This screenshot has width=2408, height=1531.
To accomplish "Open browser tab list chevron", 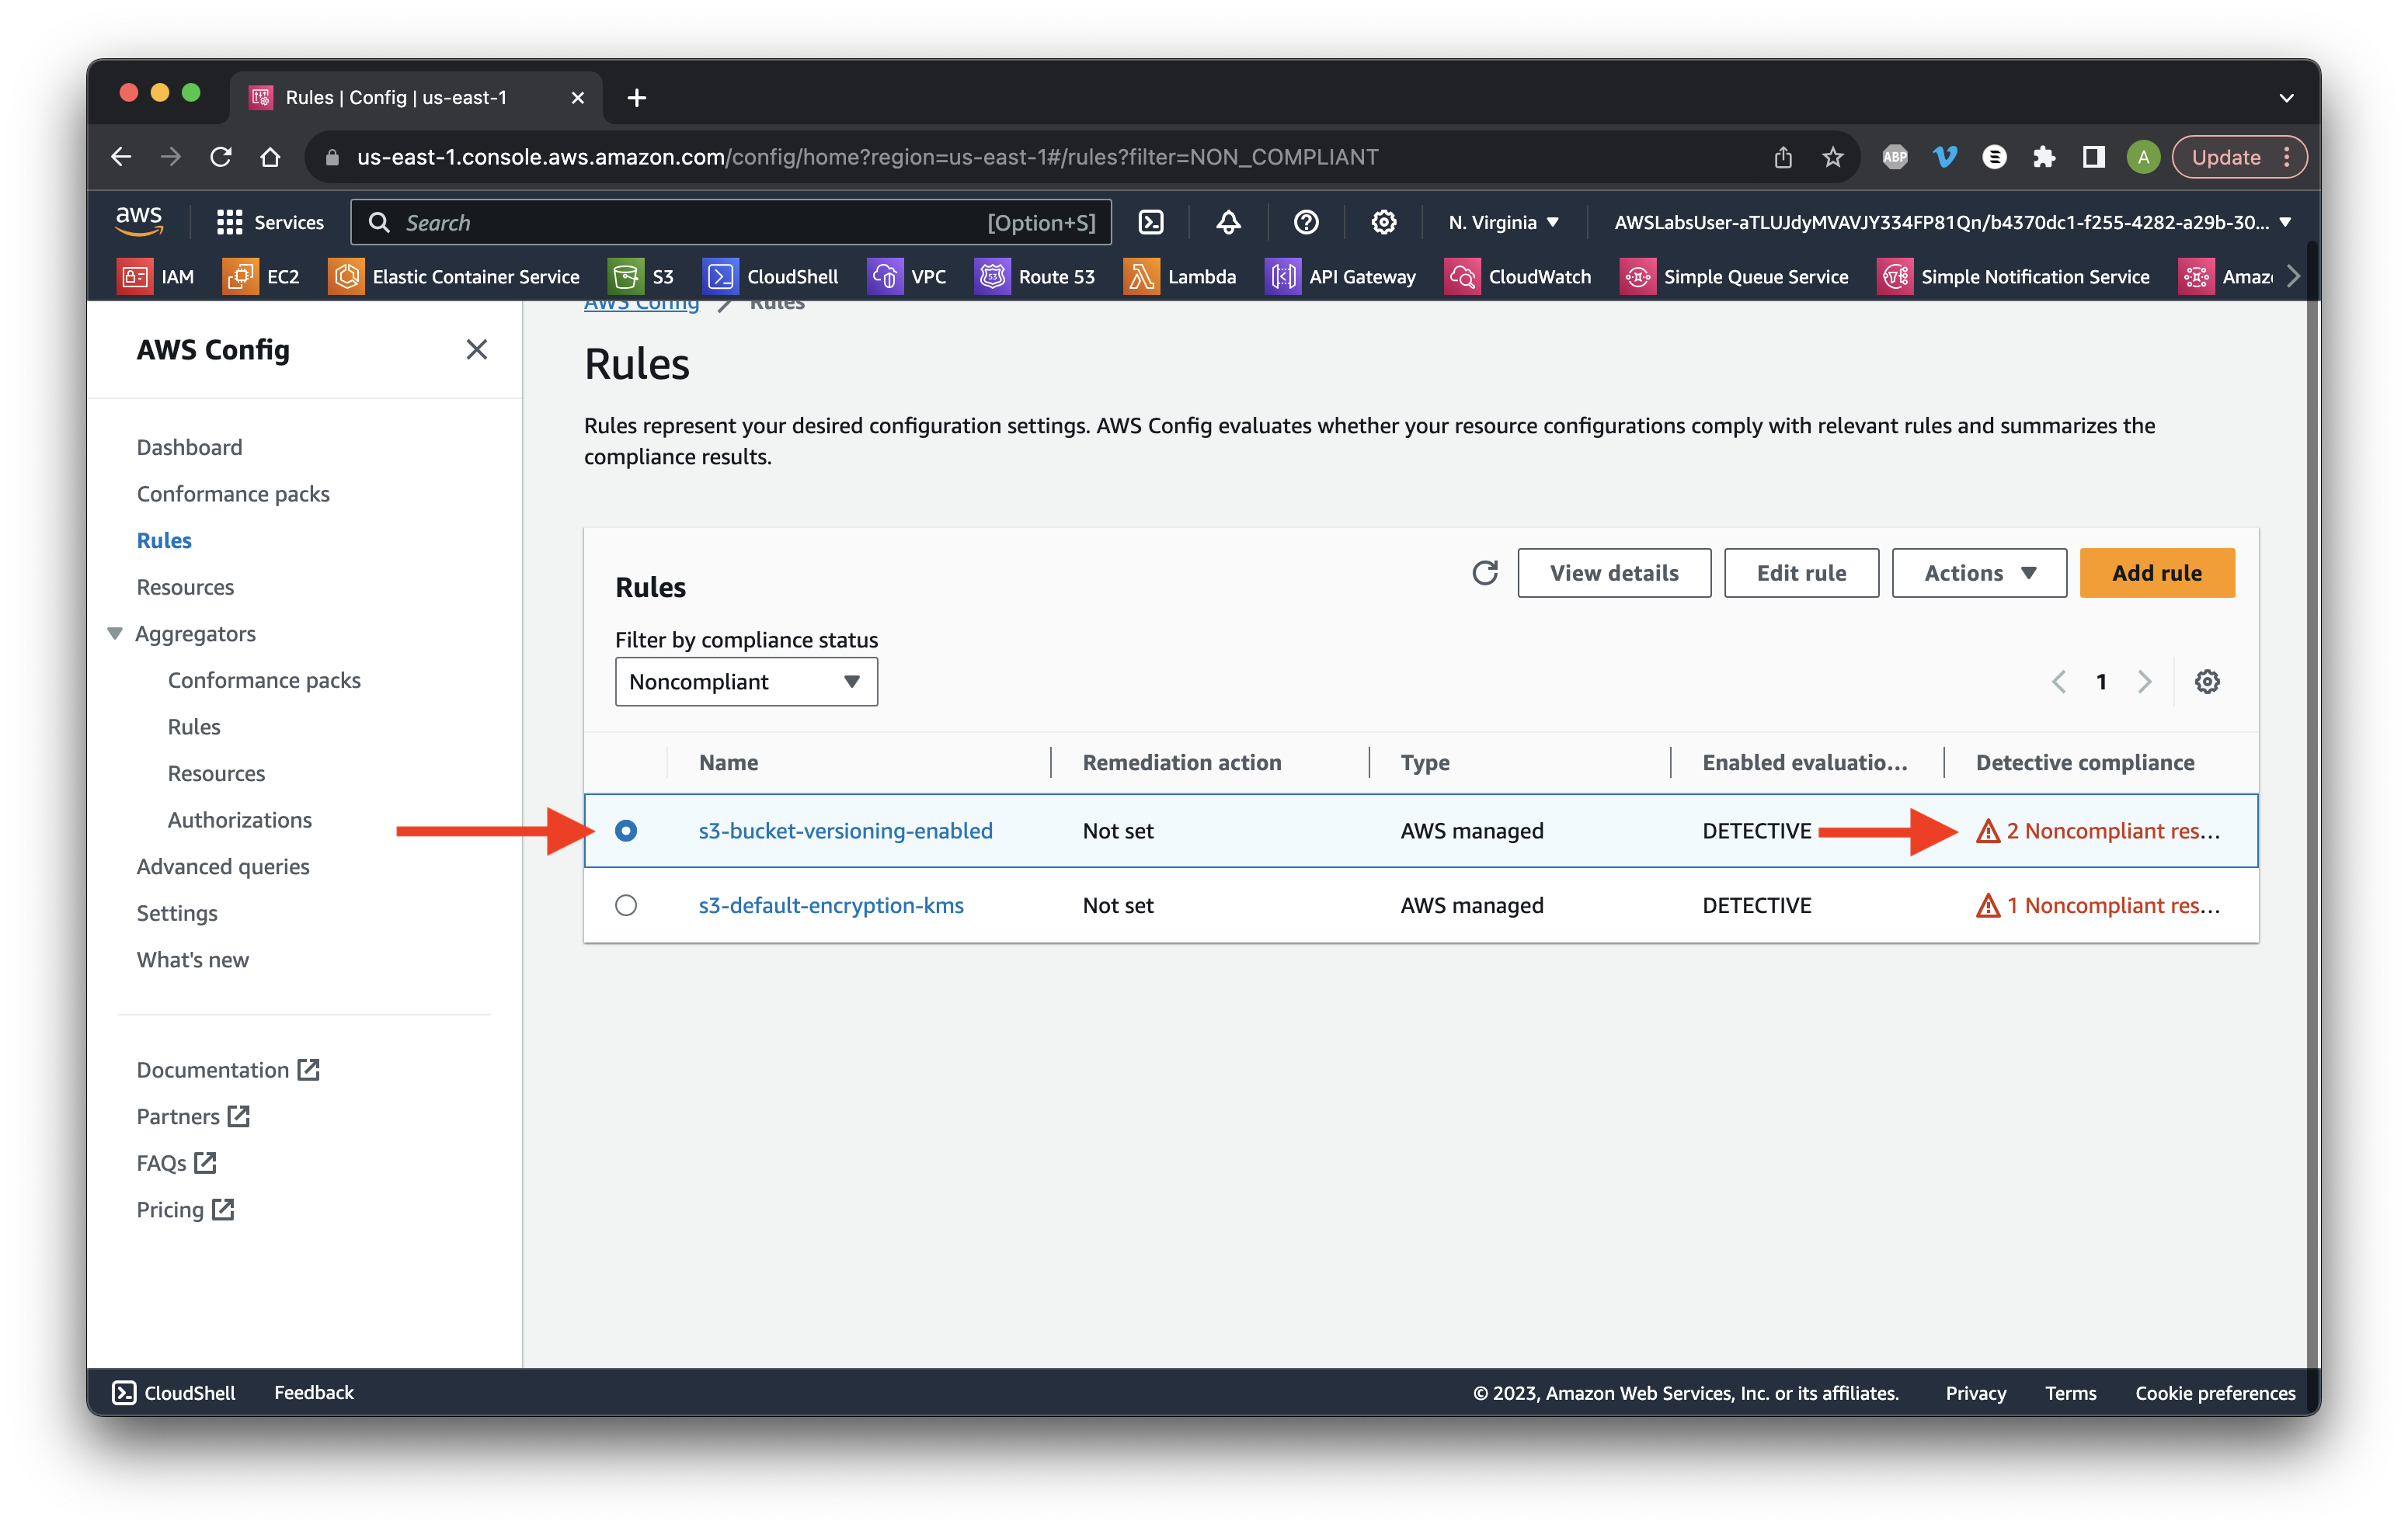I will (x=2286, y=98).
